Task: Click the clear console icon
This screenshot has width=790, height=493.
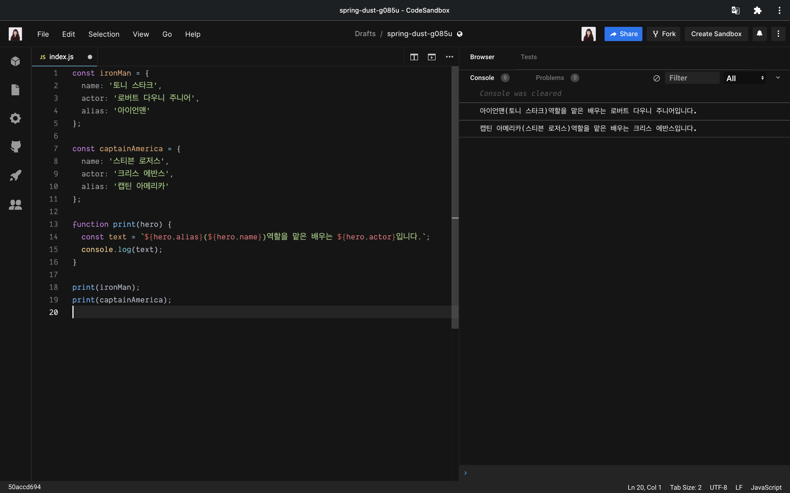Action: (x=656, y=78)
